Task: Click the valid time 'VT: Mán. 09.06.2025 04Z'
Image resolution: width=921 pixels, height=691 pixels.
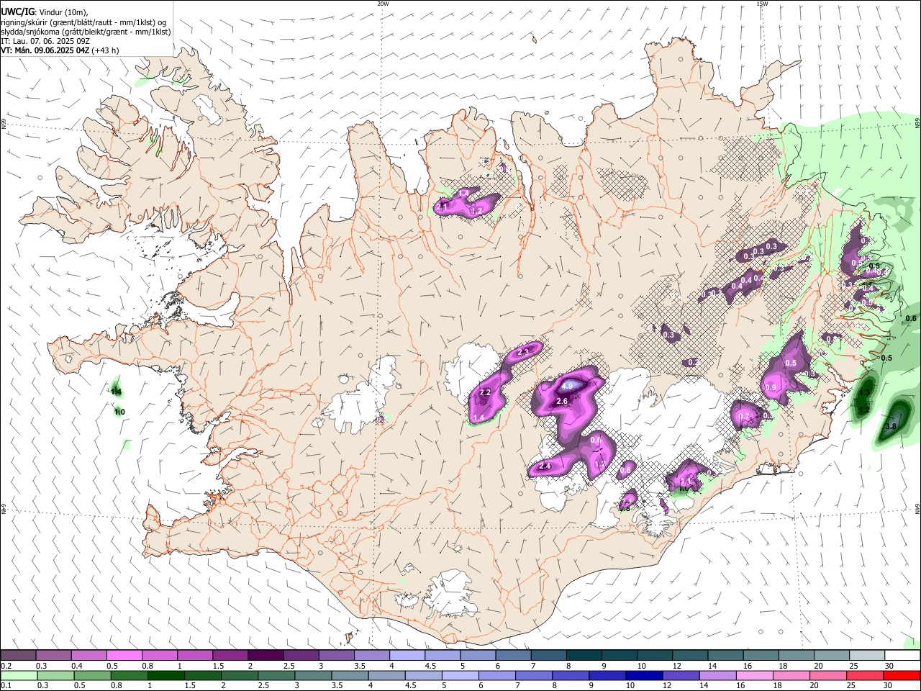Action: (x=45, y=50)
